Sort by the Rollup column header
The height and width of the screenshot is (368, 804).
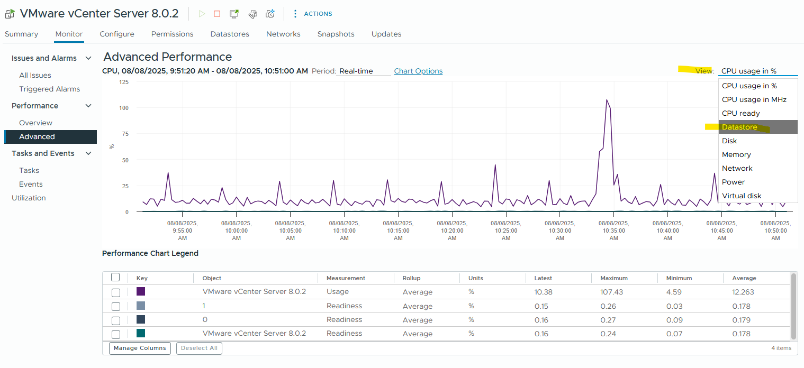point(411,278)
